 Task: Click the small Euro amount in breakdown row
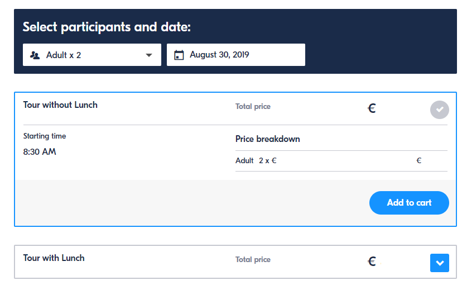click(418, 161)
